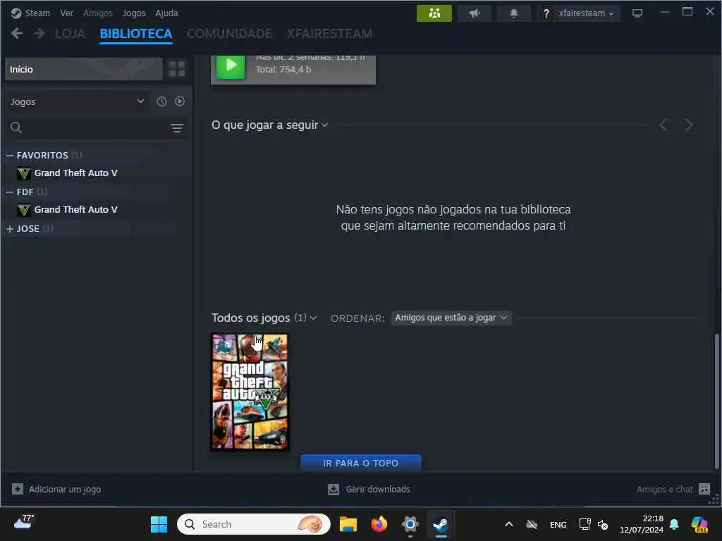Toggle the recent activity clock icon

[161, 101]
